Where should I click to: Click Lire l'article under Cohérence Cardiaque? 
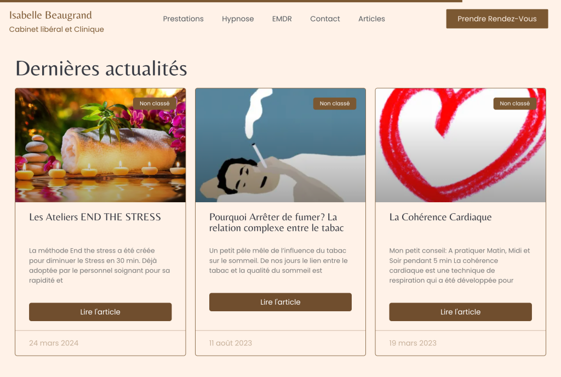coord(460,312)
